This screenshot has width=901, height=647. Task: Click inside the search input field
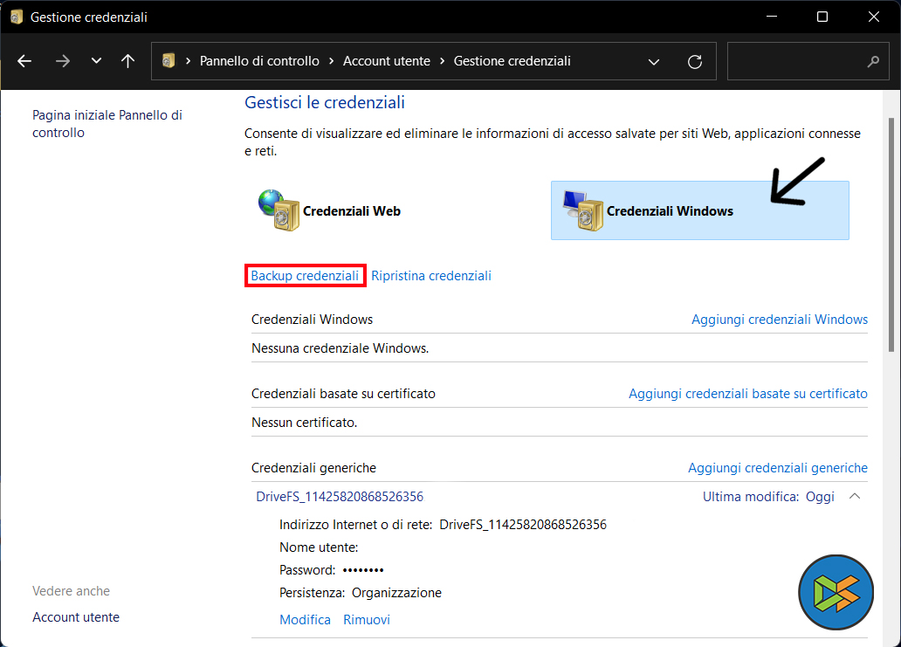[794, 62]
